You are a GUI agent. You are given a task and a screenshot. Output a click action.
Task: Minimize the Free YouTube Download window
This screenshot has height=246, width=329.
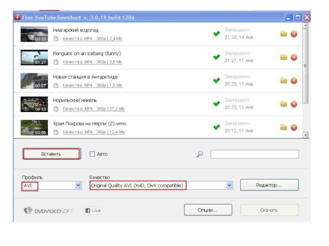289,17
